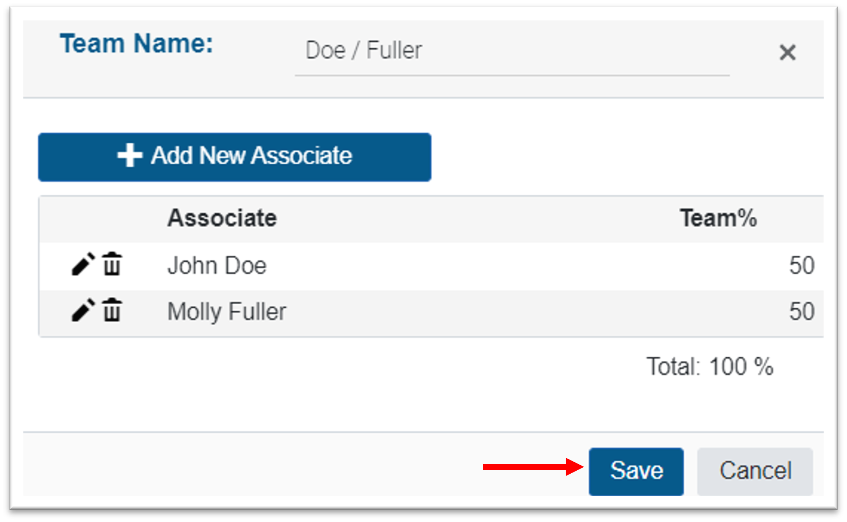Viewport: 847px width, 522px height.
Task: Click the plus icon on Add New Associate
Action: [129, 156]
